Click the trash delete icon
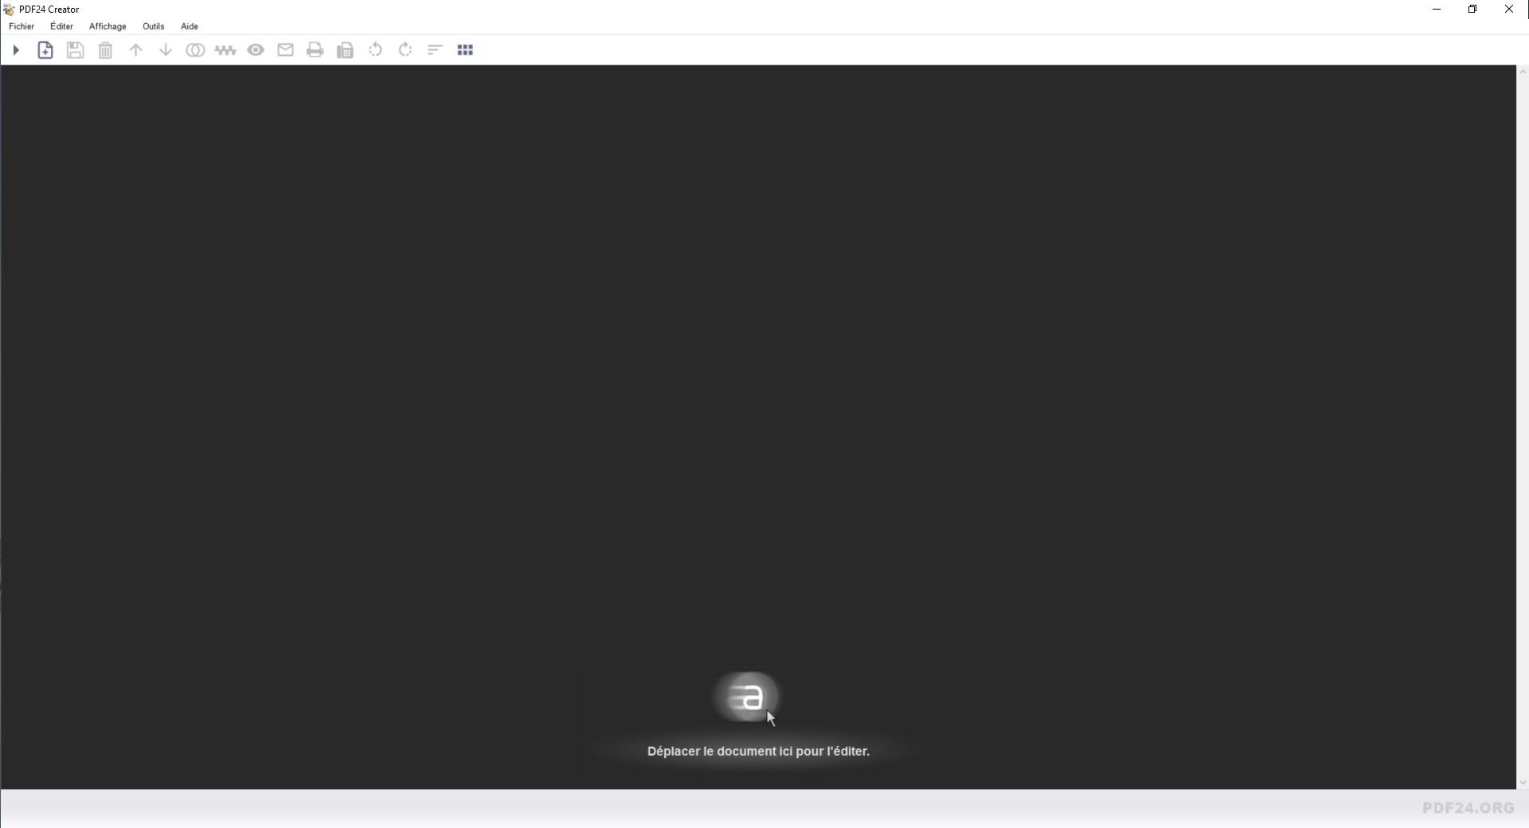Viewport: 1529px width, 828px height. [105, 50]
